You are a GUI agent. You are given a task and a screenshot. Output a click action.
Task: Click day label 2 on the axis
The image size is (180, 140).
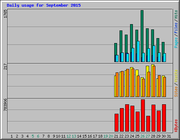point(17,136)
